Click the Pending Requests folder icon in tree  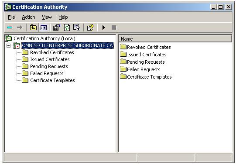pyautogui.click(x=25, y=66)
